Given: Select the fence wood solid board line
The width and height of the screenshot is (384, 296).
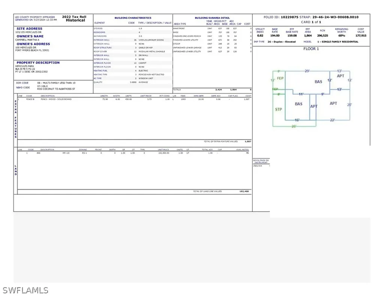Looking at the screenshot, I should (x=56, y=99).
